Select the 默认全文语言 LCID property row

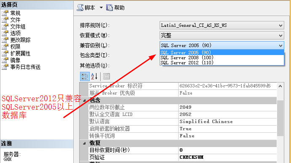[182, 114]
